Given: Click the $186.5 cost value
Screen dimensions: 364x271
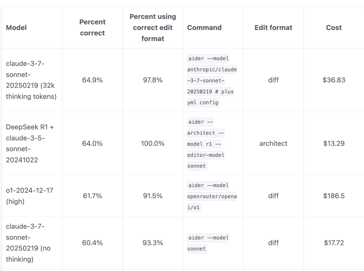Looking at the screenshot, I should [334, 196].
